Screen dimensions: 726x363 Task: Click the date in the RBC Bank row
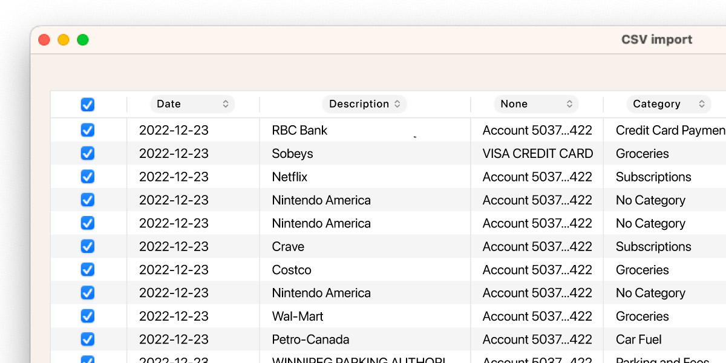click(174, 130)
